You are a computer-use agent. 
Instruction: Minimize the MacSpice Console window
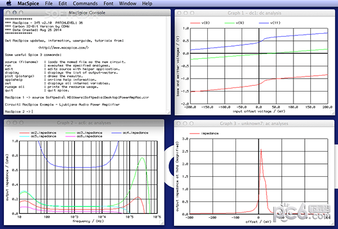click(15, 13)
